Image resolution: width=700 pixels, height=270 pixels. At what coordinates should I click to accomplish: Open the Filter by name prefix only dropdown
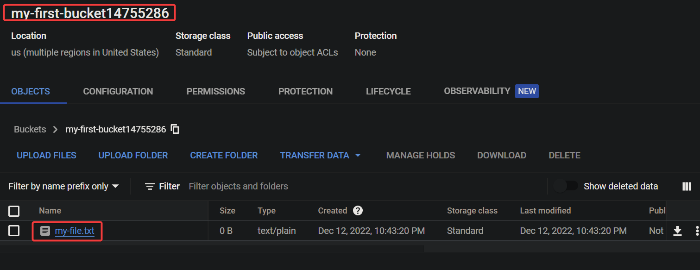click(63, 186)
